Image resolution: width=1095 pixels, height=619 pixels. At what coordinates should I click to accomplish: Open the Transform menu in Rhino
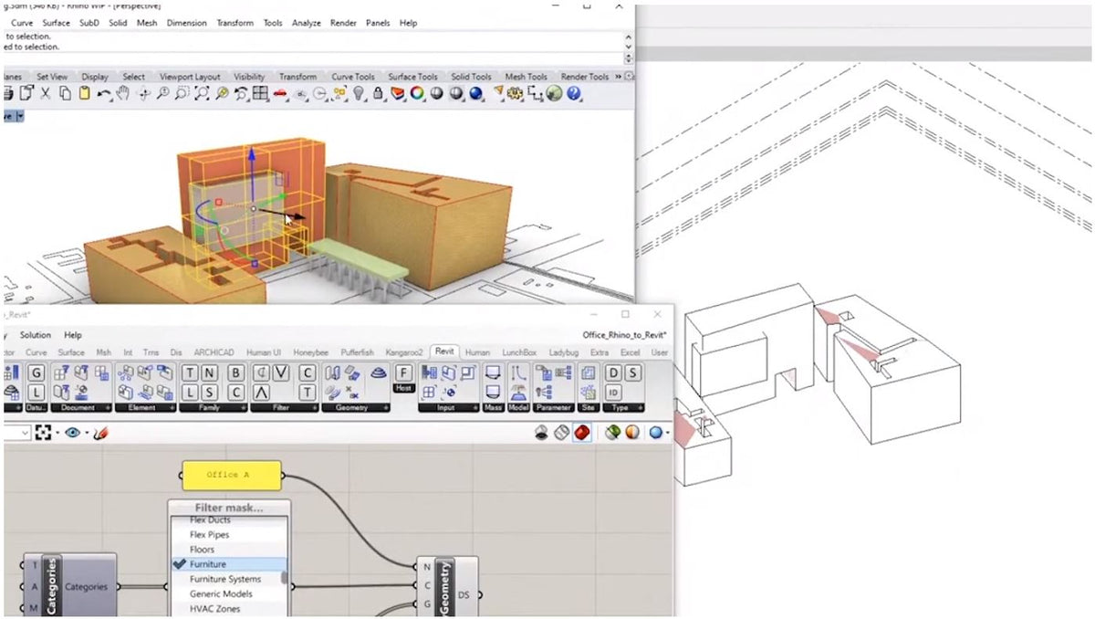[x=235, y=23]
